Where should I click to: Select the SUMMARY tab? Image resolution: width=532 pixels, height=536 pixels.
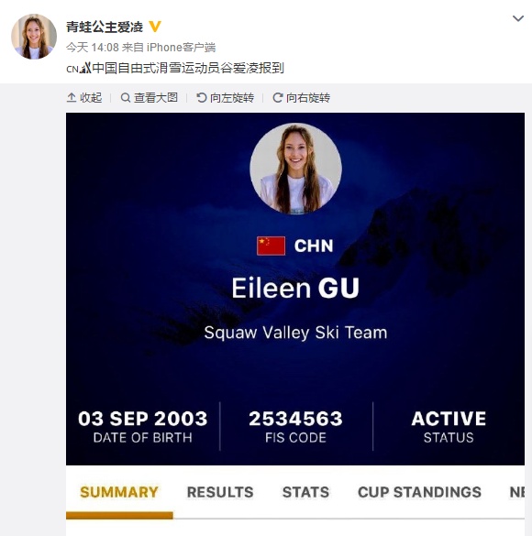point(119,492)
